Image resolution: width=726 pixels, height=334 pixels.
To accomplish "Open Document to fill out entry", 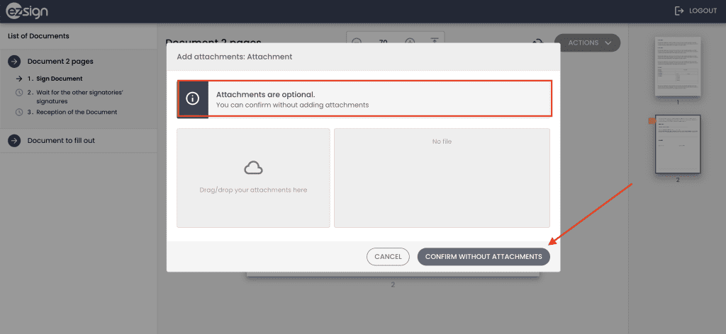I will 61,141.
